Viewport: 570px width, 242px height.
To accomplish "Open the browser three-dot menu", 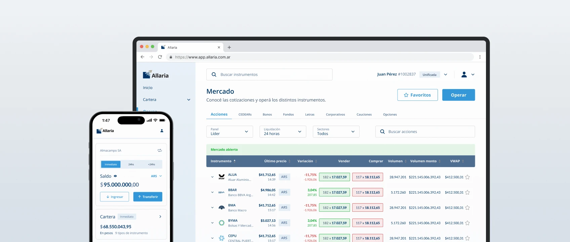I will [x=480, y=57].
